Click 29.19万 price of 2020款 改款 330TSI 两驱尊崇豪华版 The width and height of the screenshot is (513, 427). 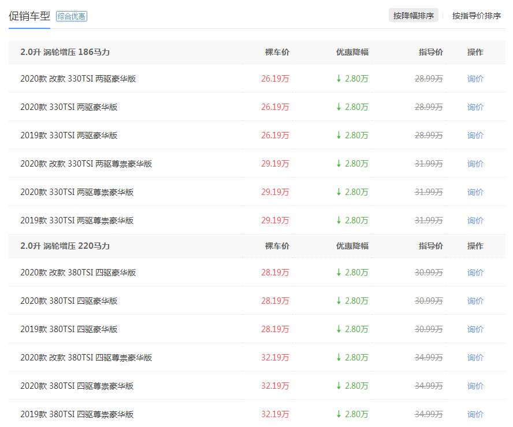click(275, 164)
